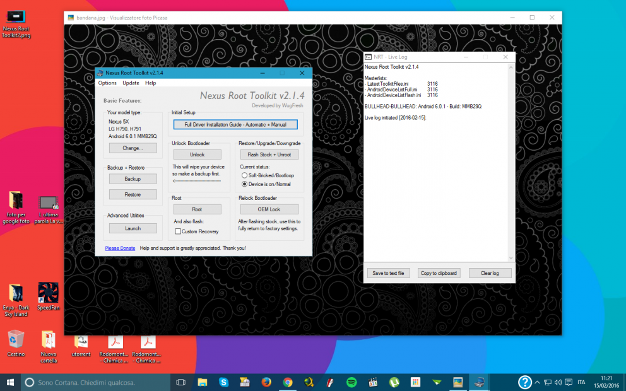The image size is (626, 391).
Task: Switch to Nexus Root Toolkit taskbar icon
Action: [x=479, y=382]
